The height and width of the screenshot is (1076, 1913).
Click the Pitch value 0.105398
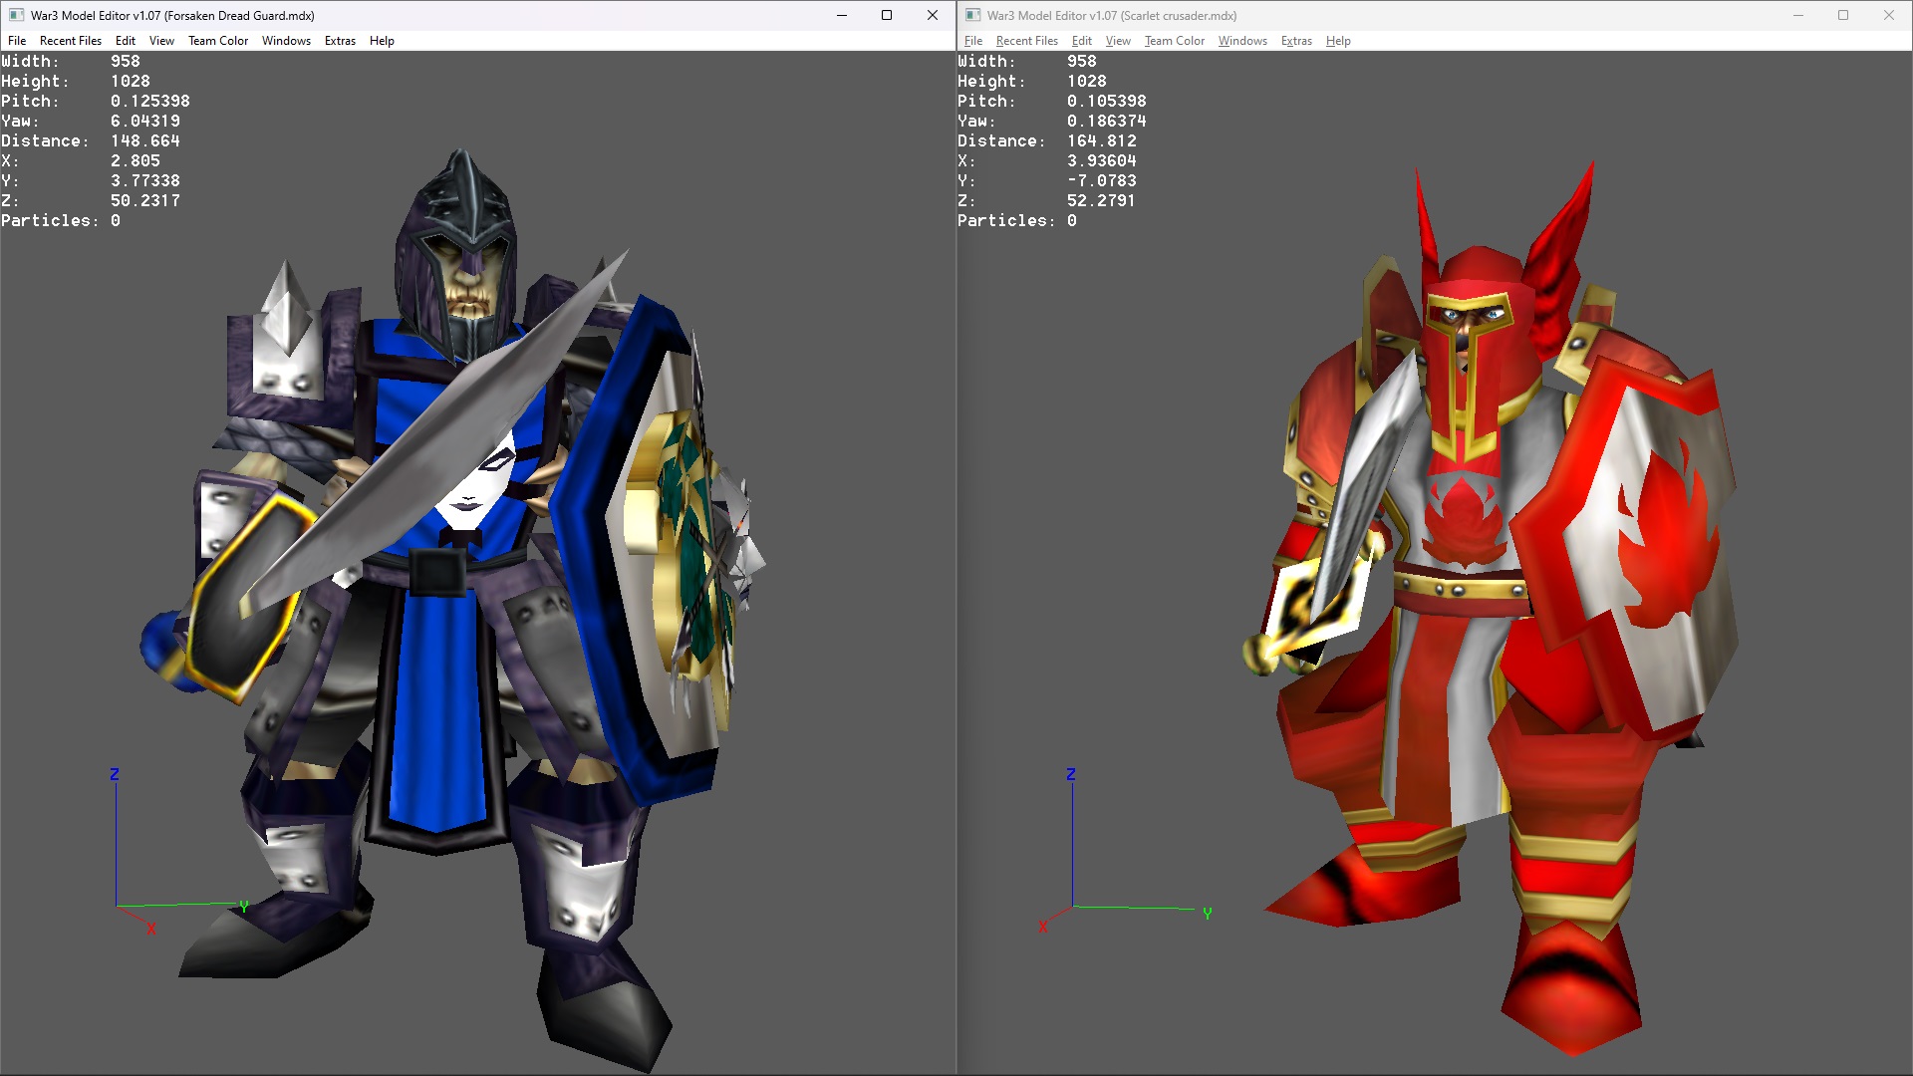coord(1107,101)
